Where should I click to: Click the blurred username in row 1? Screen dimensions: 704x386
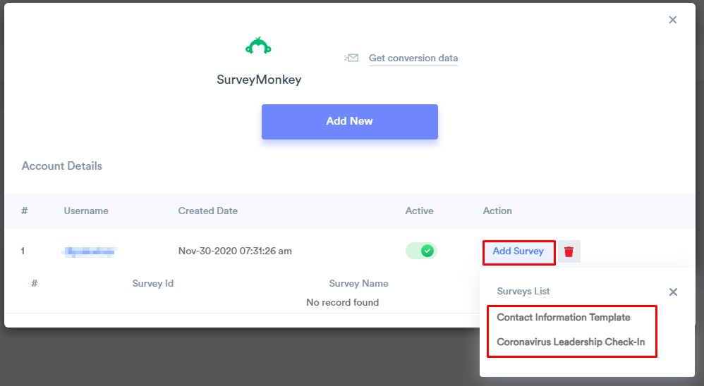click(x=89, y=251)
